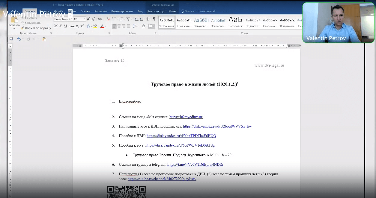The width and height of the screenshot is (376, 198).
Task: Decrease paragraph indent
Action: coord(136,19)
